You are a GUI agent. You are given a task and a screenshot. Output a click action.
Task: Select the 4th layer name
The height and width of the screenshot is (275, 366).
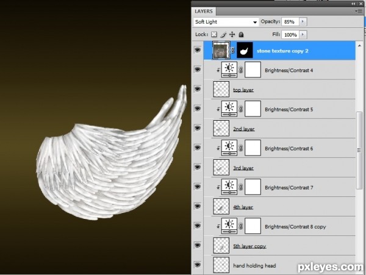tap(243, 207)
